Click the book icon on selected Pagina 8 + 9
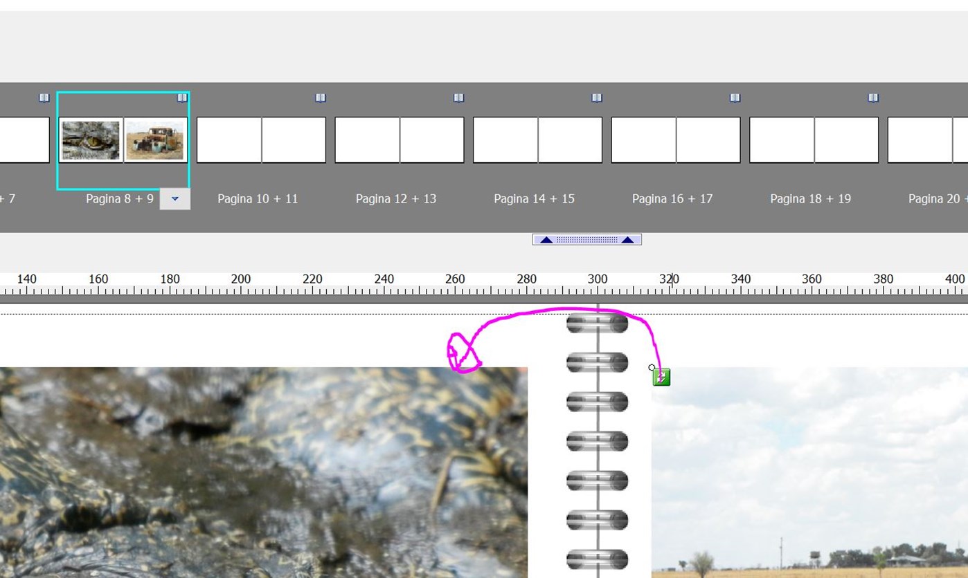The width and height of the screenshot is (968, 578). tap(182, 98)
